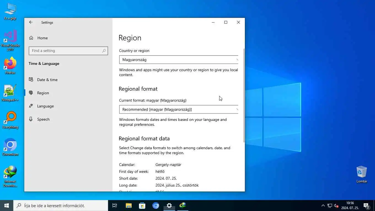The height and width of the screenshot is (211, 375).
Task: Click the Regional format data heading
Action: coord(144,138)
